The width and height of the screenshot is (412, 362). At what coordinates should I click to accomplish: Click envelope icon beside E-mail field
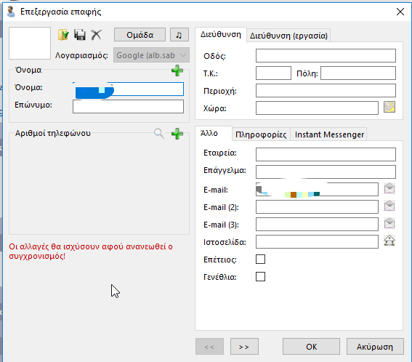[x=389, y=188]
